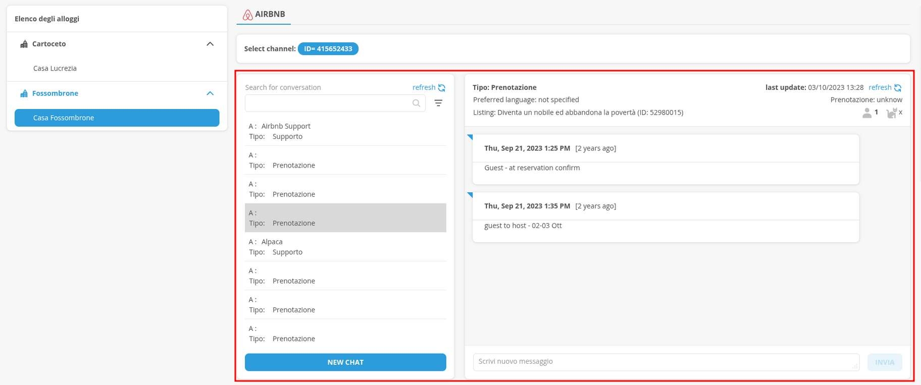Click the guest count person icon
Viewport: 921px width, 385px height.
tap(867, 113)
